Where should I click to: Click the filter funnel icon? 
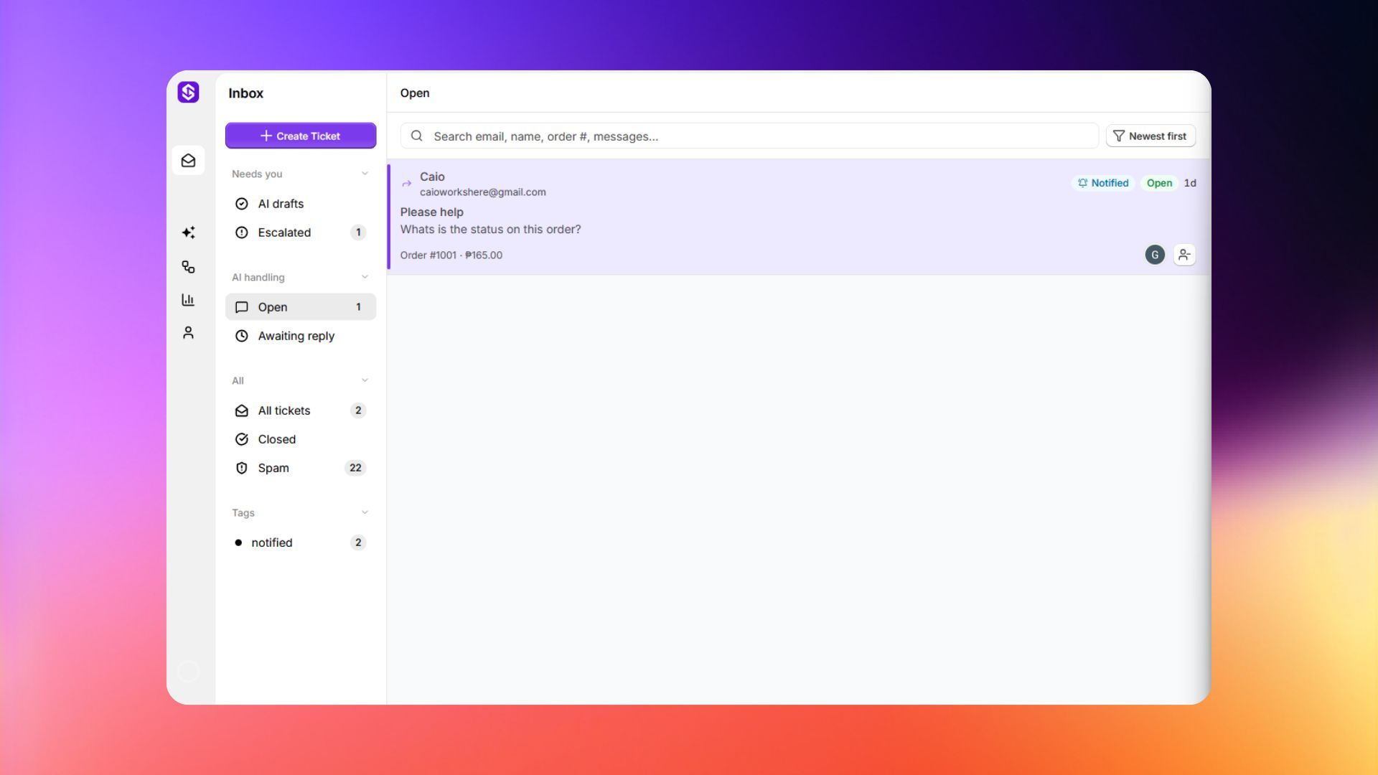click(1118, 136)
